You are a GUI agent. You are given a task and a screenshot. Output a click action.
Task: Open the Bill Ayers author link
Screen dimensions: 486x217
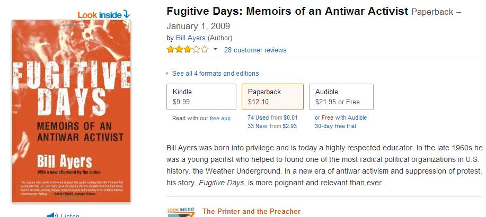click(x=191, y=38)
